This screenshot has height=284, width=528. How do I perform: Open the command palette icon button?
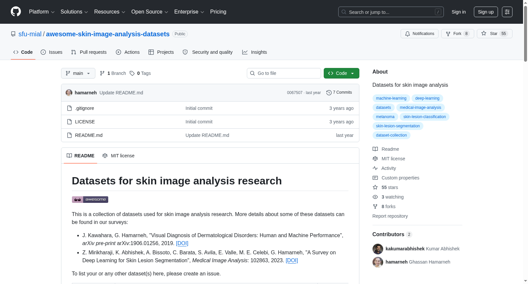[507, 12]
